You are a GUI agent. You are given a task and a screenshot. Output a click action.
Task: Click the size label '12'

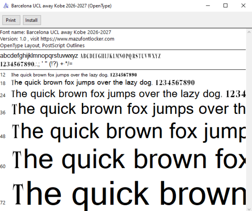tap(3, 75)
